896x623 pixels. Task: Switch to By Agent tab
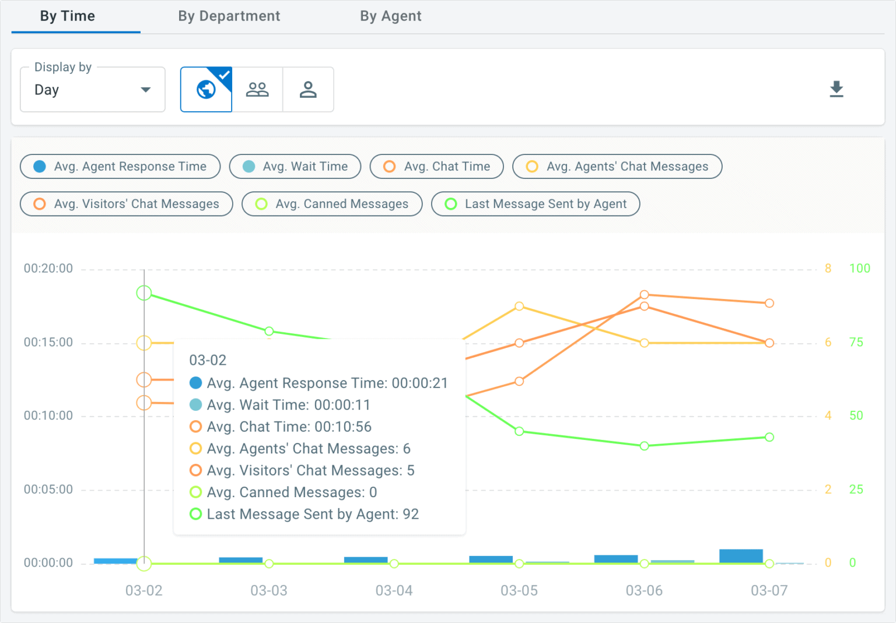[390, 16]
